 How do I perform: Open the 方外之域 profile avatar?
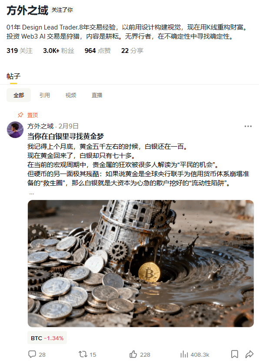pyautogui.click(x=15, y=130)
